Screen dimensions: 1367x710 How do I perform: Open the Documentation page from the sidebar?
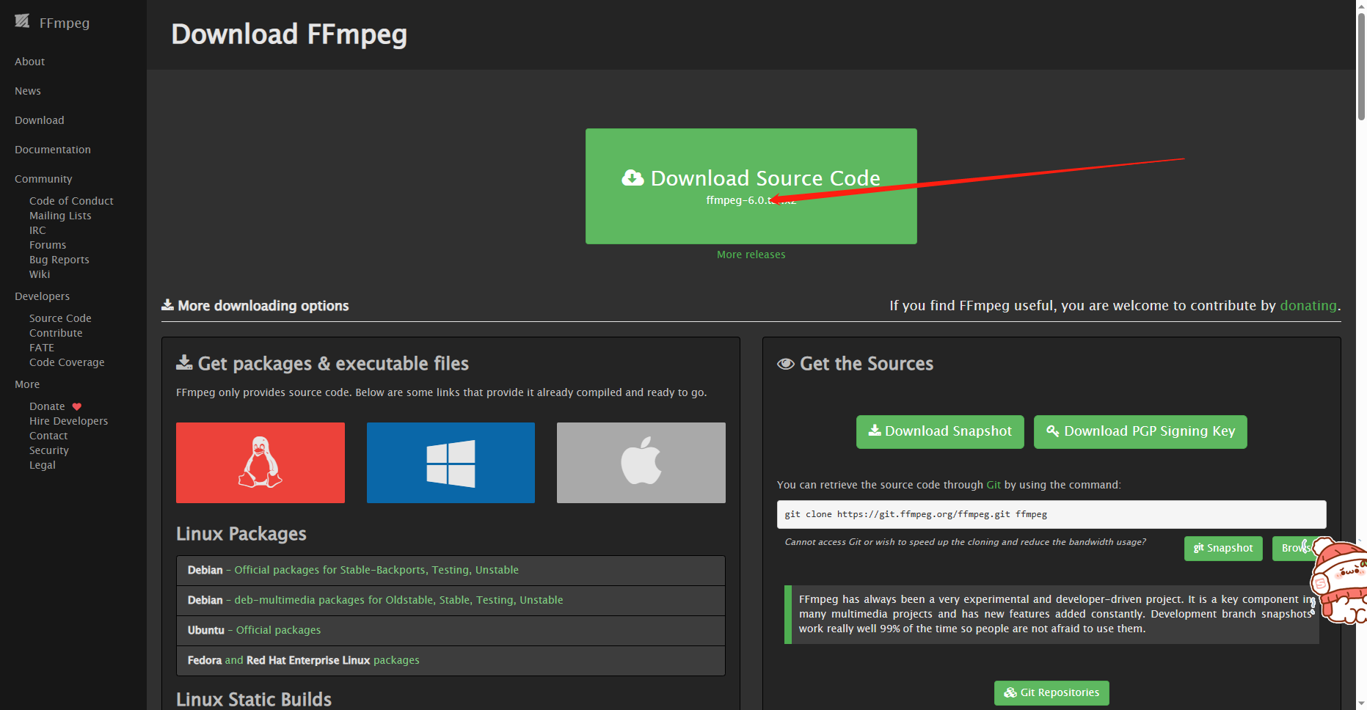pyautogui.click(x=52, y=149)
